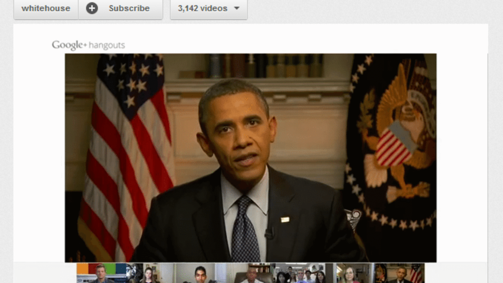Click the test-pattern participant thumbnail on far left
Viewport: 503px width, 283px height.
tap(101, 274)
